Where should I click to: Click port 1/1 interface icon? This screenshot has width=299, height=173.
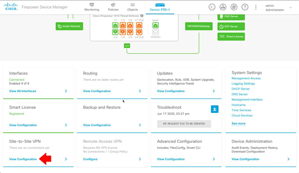(115, 25)
